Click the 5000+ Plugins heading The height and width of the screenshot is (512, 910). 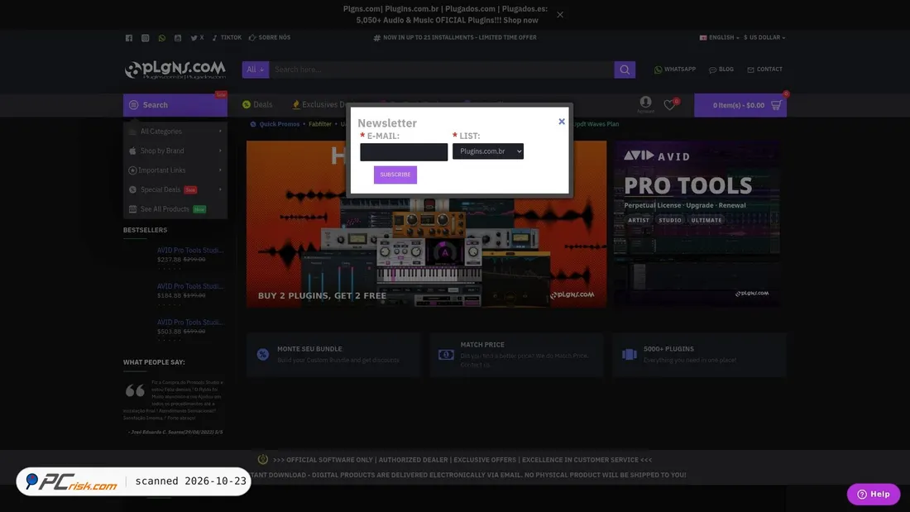[x=668, y=349]
